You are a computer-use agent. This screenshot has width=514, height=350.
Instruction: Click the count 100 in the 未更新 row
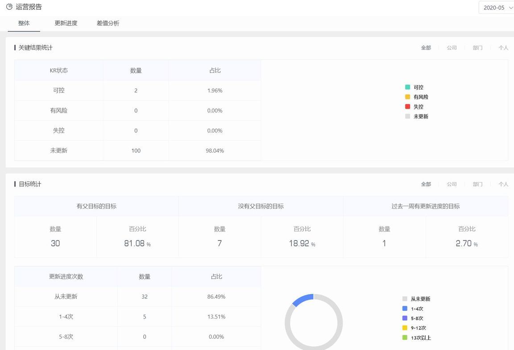136,151
